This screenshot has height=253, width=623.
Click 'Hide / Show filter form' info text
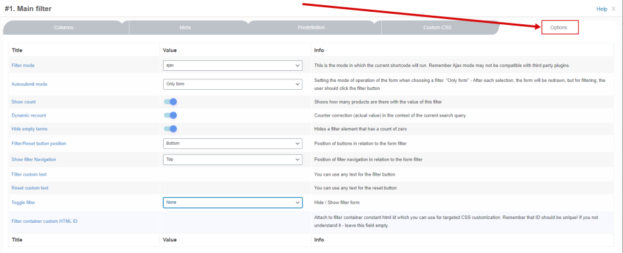[x=337, y=203]
